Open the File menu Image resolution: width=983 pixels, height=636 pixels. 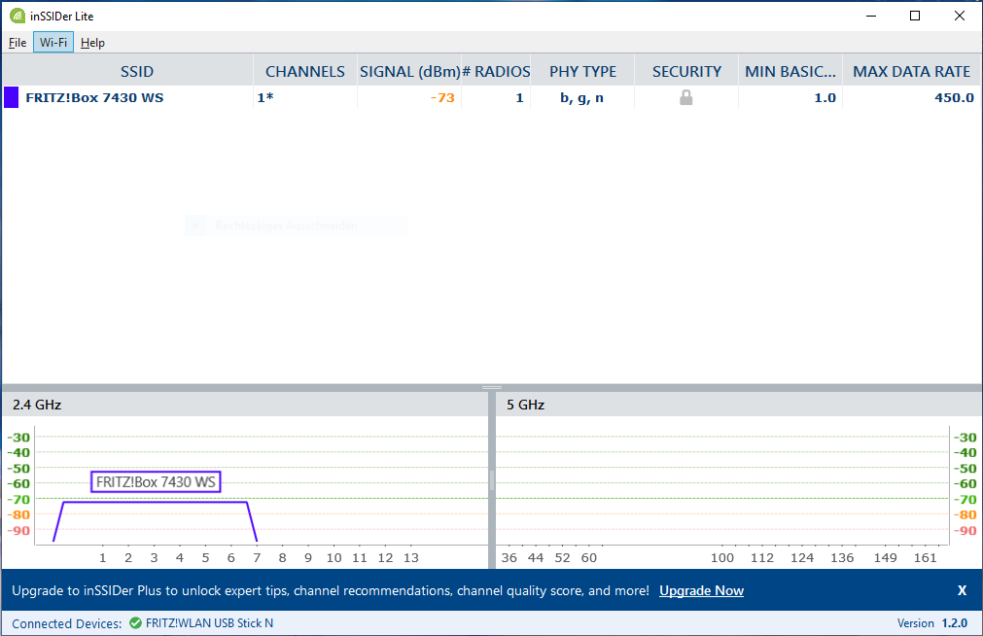pyautogui.click(x=18, y=43)
